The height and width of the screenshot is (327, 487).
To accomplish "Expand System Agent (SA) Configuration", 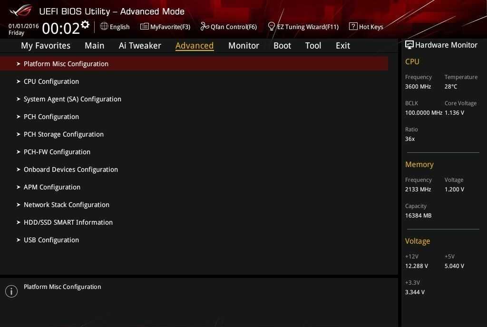I will pos(72,99).
